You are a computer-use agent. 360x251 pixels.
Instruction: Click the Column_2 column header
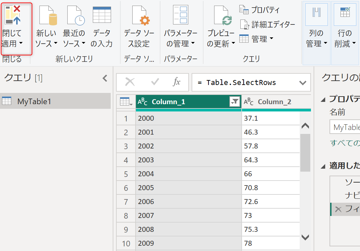[x=274, y=102]
